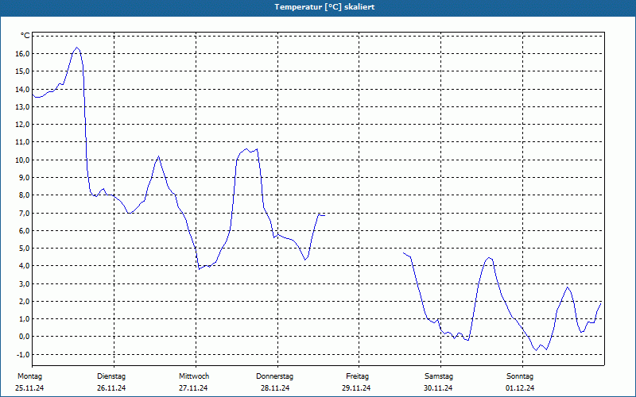
Task: Click the 1,0 axis value
Action: (x=24, y=319)
